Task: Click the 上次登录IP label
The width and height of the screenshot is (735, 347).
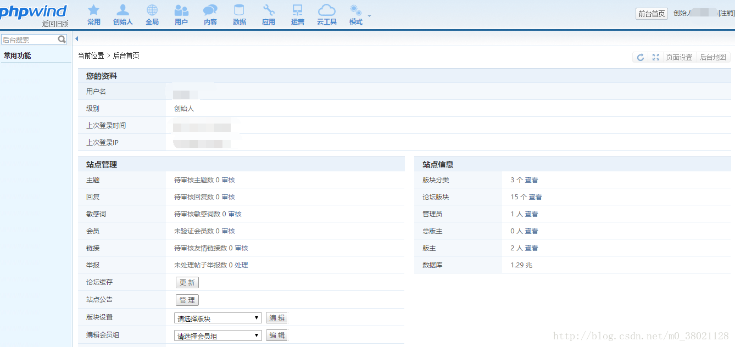Action: 103,143
